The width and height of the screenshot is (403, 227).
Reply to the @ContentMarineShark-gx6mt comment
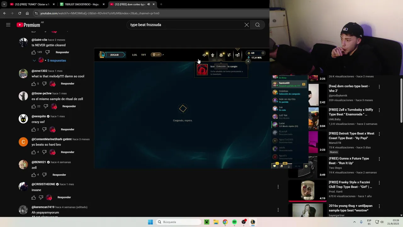pyautogui.click(x=67, y=152)
